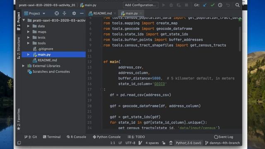Screen dimensions: 265x149
Task: Change 4 spaces indent setting
Action: 152,143
